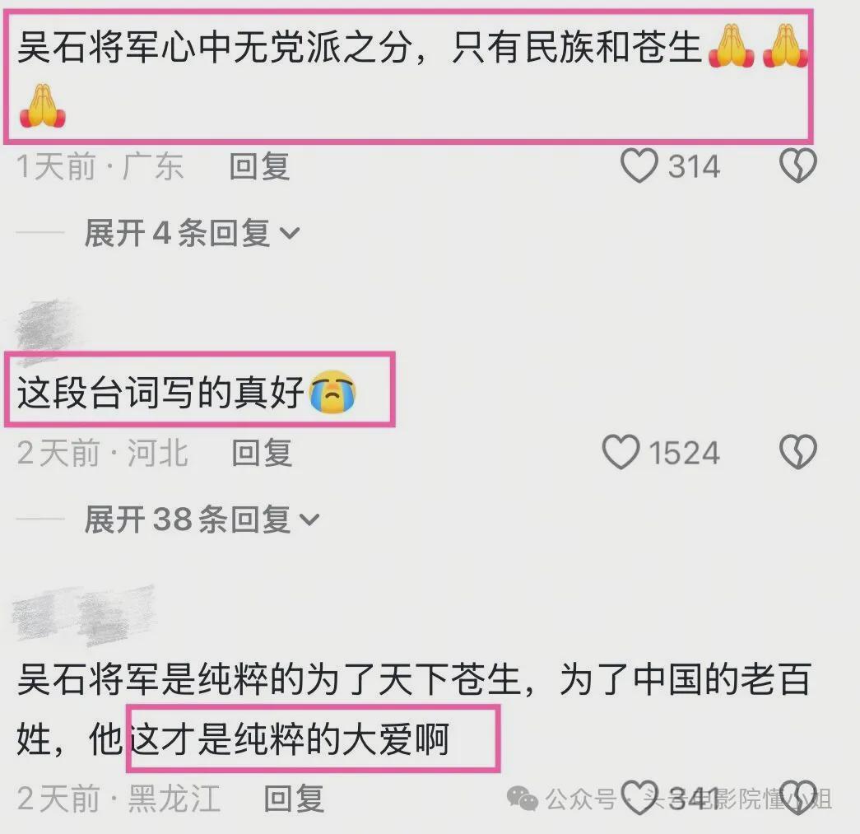Viewport: 860px width, 834px height.
Task: Select comment text 这段台词写的真好
Action: pos(160,392)
